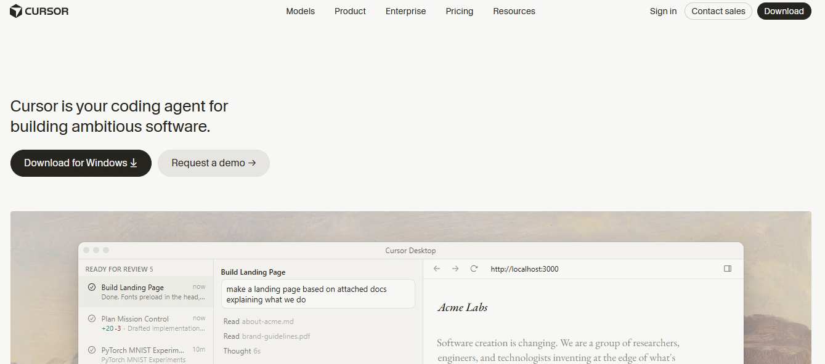
Task: Click Request a demo button
Action: (x=213, y=163)
